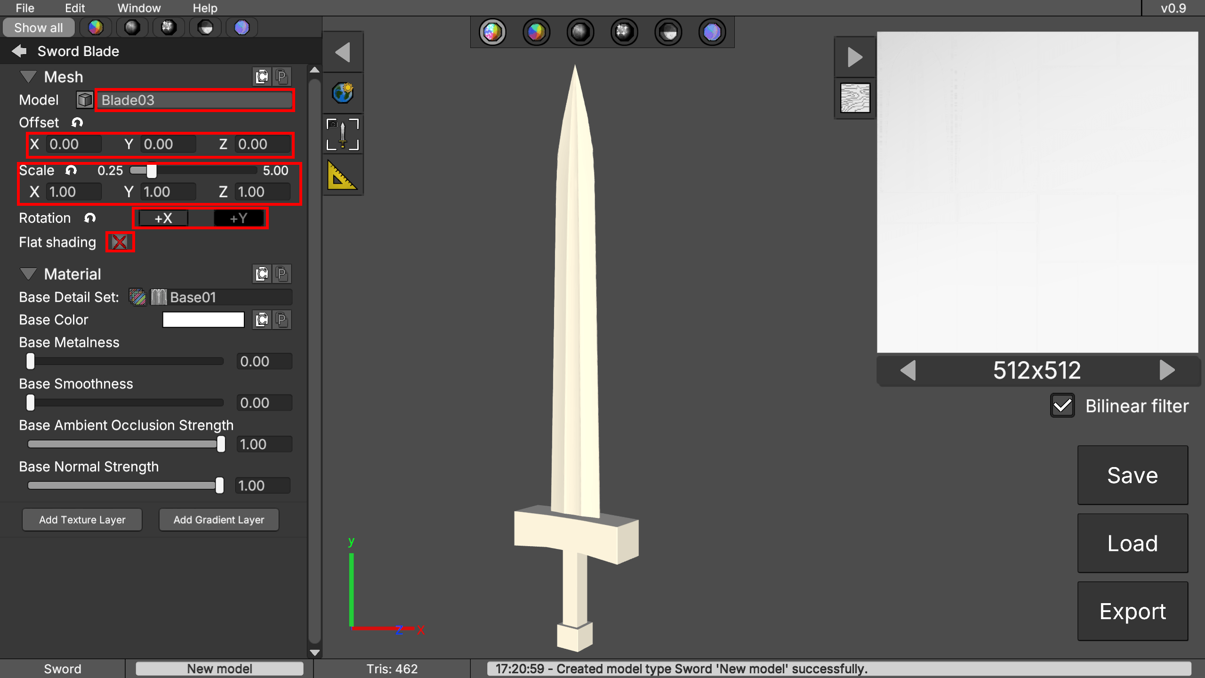Toggle the Flat shading checkbox

tap(120, 242)
